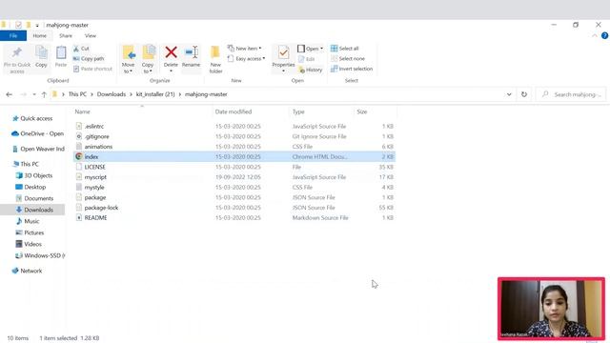Viewport: 610px width, 343px height.
Task: Click the Paste ribbon icon
Action: coord(61,56)
